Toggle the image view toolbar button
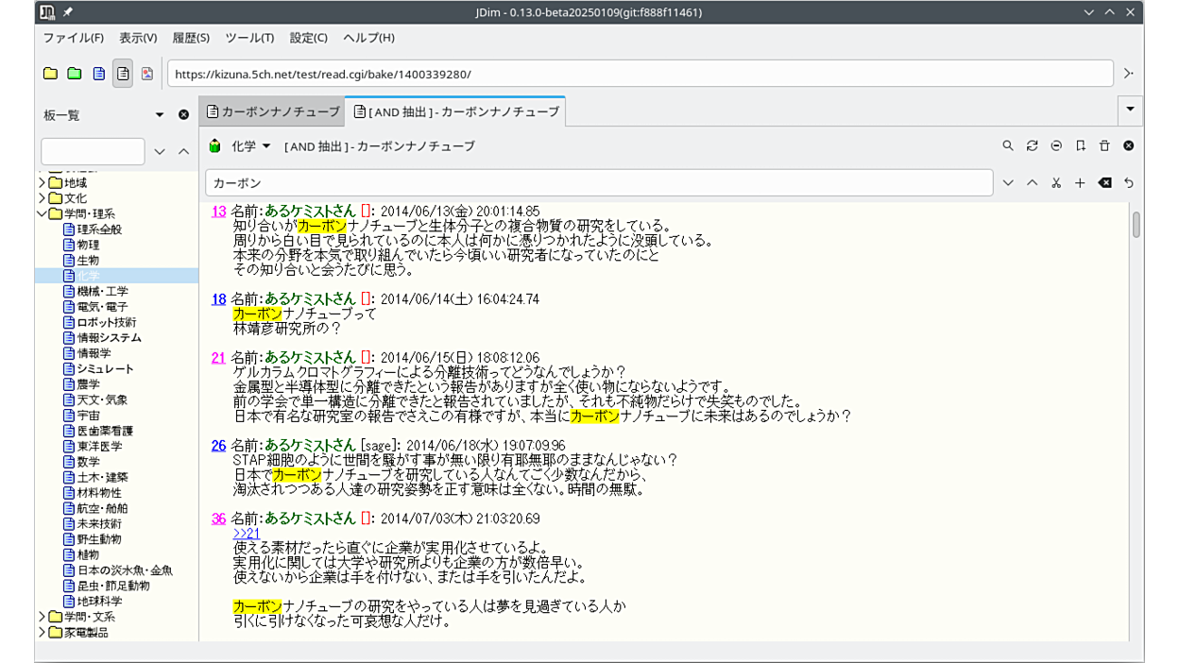The height and width of the screenshot is (663, 1179). click(x=146, y=74)
